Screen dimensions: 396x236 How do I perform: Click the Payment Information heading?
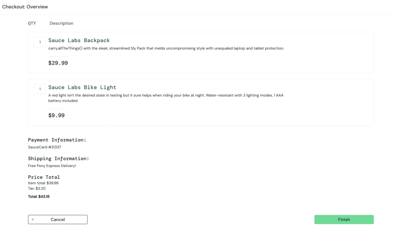click(x=57, y=140)
